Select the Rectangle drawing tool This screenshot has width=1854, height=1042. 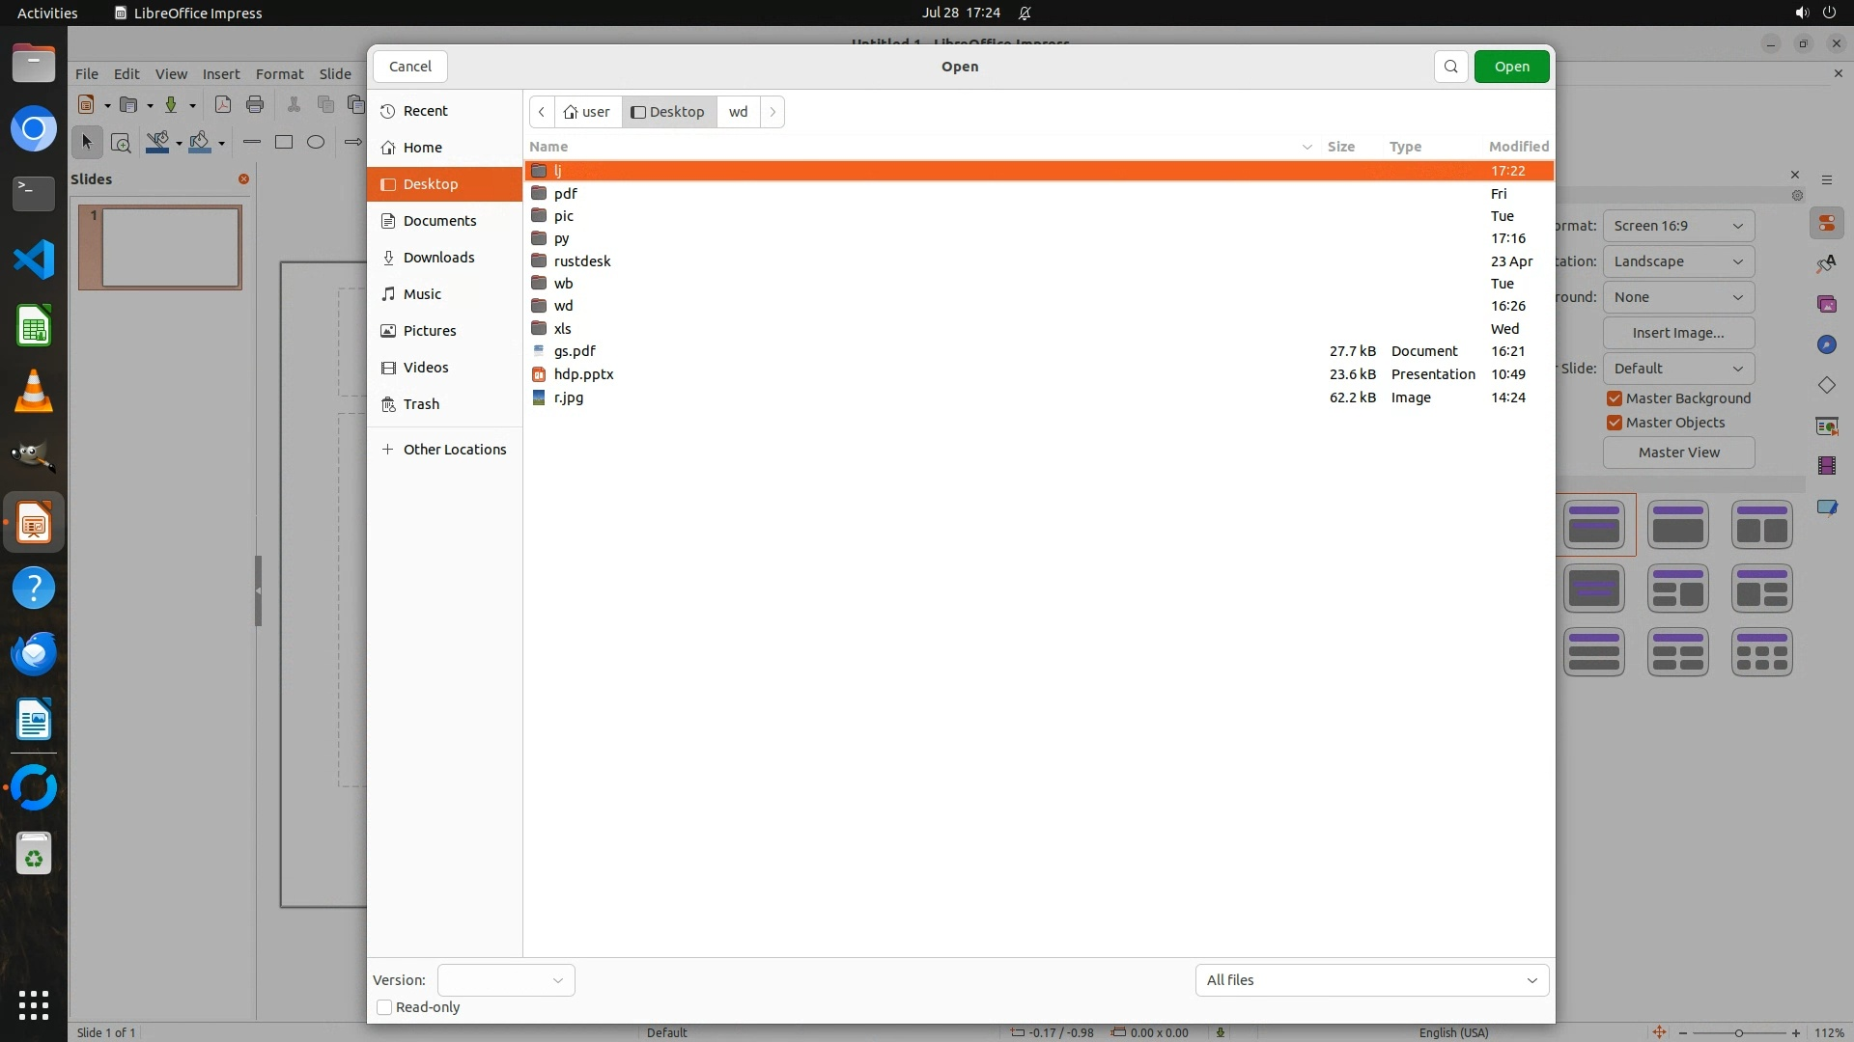[284, 142]
